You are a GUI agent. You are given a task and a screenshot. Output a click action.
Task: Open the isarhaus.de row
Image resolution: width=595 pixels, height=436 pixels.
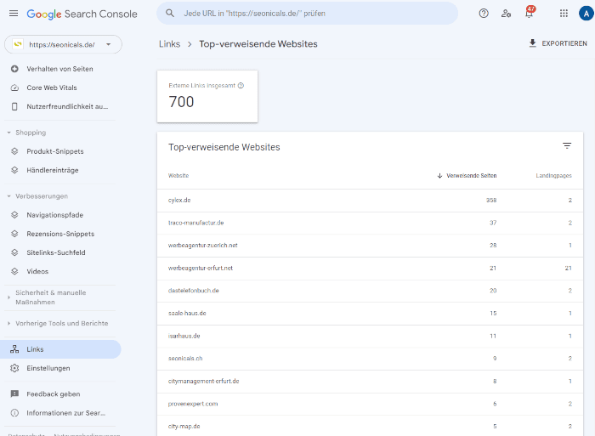coord(370,337)
